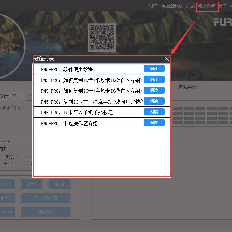Viewport: 232px width, 232px height.
Task: Click the 保存数据 button
Action: [46, 212]
